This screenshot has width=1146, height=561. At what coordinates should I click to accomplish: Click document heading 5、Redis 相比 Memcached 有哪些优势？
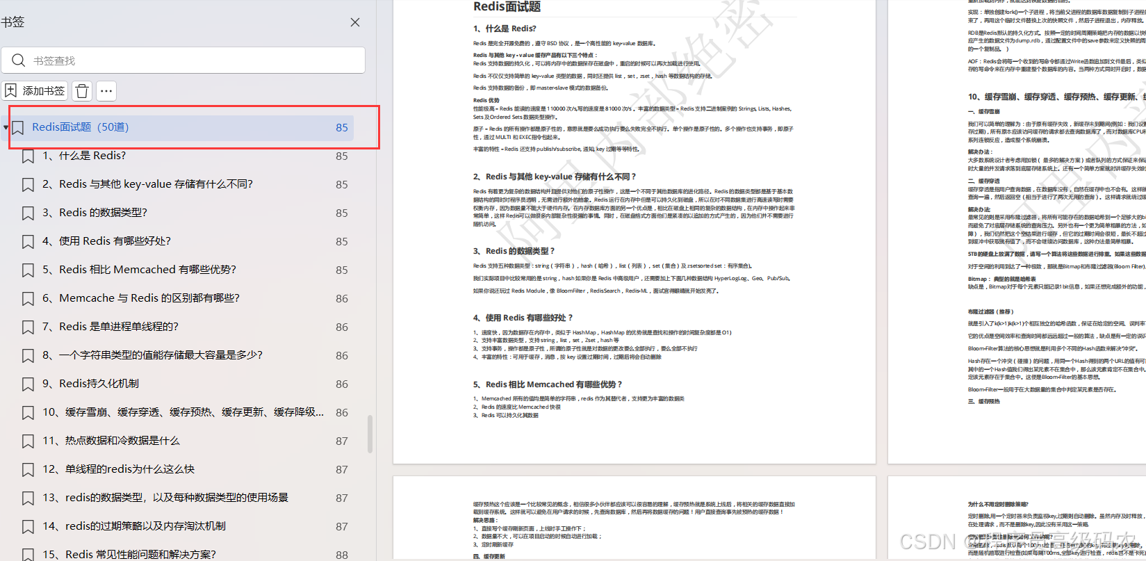tap(548, 384)
